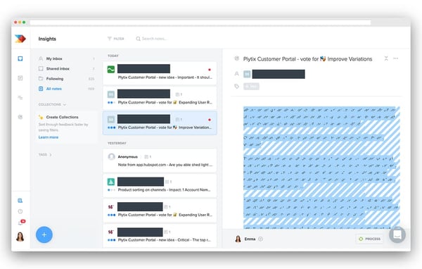Click the linked-feature count icon on second Today note
Image resolution: width=422 pixels, height=269 pixels.
[x=179, y=94]
